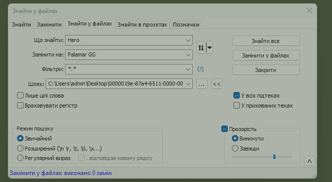Click the transparency slider handle
Viewport: 332px width, 182px height.
pyautogui.click(x=274, y=156)
